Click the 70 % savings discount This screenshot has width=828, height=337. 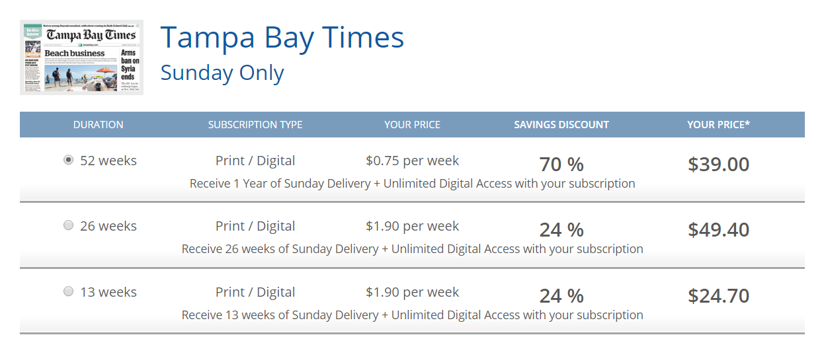pyautogui.click(x=561, y=164)
